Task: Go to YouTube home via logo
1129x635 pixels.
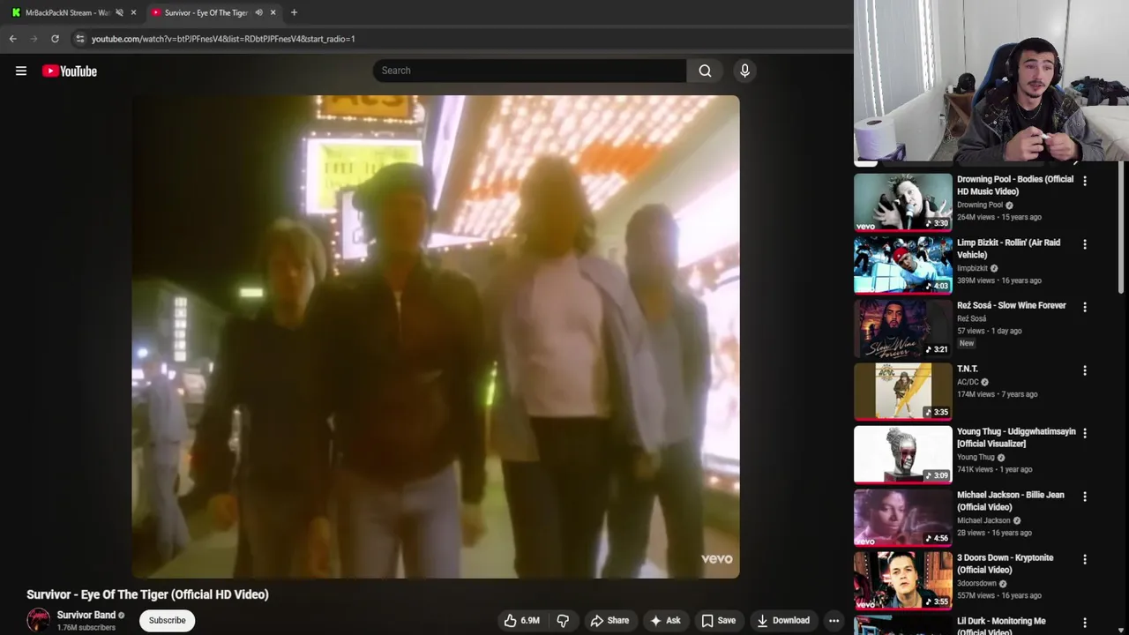Action: (70, 71)
